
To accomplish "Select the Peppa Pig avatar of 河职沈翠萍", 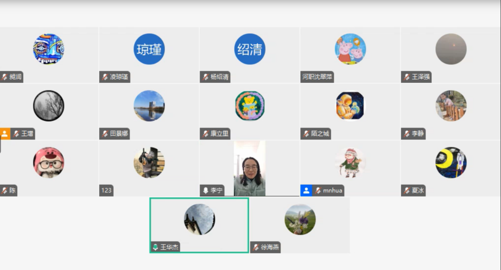I will [350, 49].
